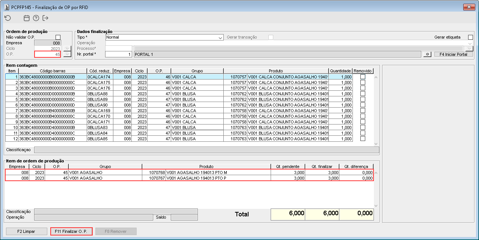
Task: Select the 0CALCA170 reduced code cell
Action: (100, 116)
